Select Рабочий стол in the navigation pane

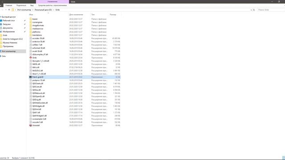click(x=9, y=20)
